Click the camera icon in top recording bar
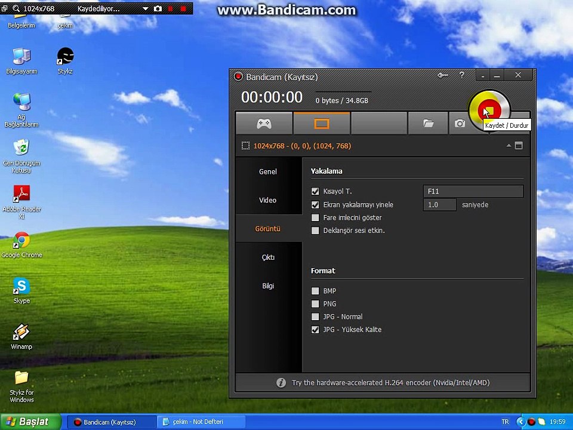The image size is (573, 430). 158,8
